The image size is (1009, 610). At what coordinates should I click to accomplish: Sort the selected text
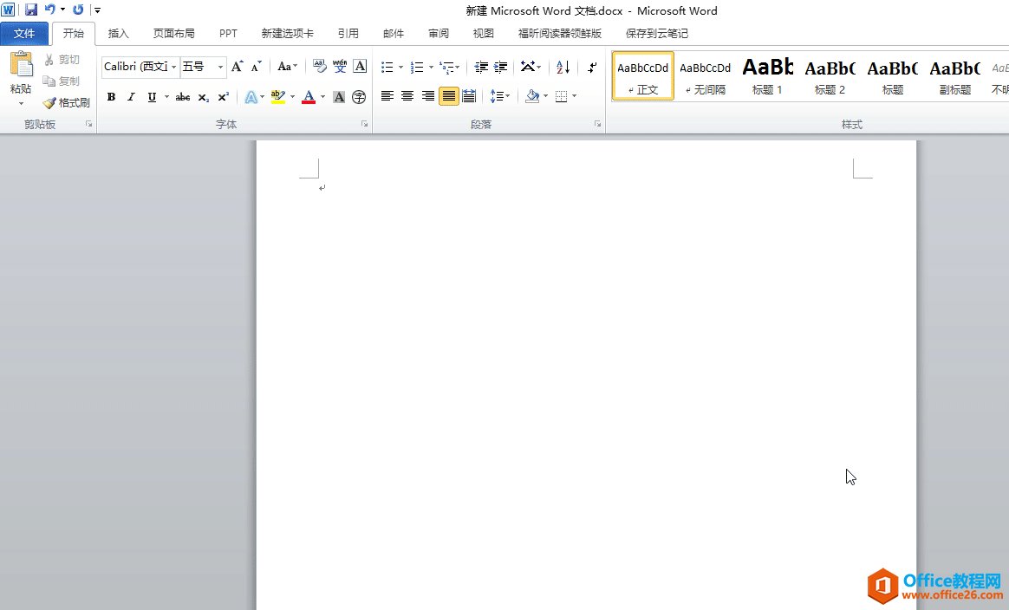tap(563, 67)
